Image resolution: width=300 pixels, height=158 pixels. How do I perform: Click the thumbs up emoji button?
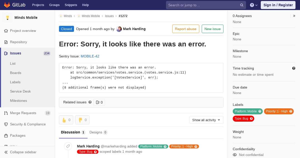tap(66, 120)
